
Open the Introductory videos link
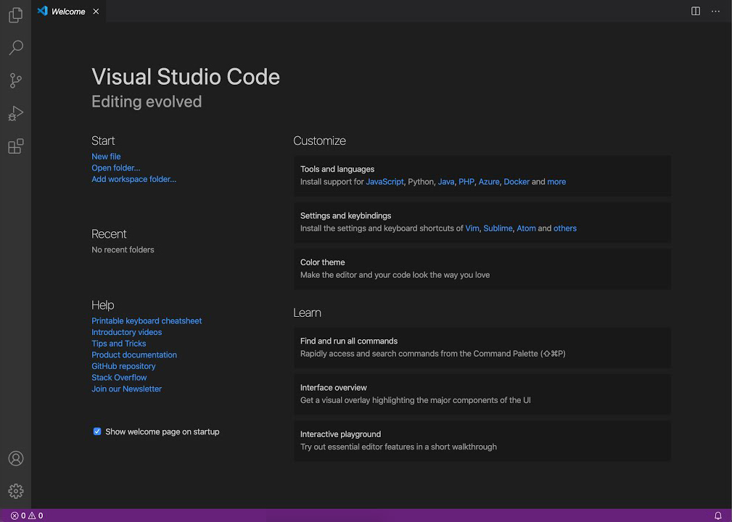coord(126,332)
